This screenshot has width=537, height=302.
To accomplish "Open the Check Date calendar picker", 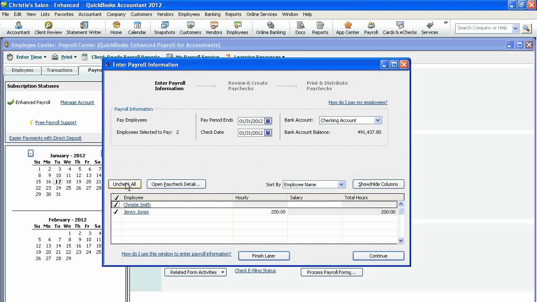I will (268, 133).
